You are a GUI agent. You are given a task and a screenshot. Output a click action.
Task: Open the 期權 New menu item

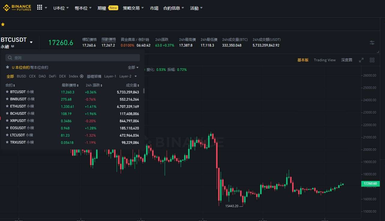[x=108, y=8]
